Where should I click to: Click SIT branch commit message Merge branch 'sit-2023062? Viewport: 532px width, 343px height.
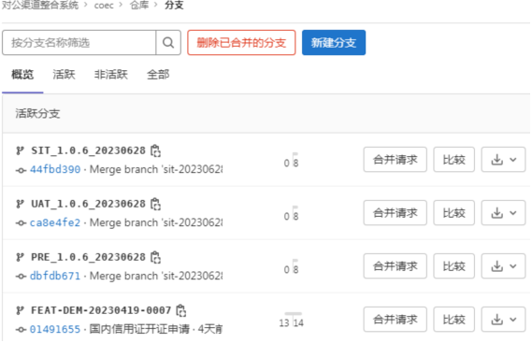point(156,169)
